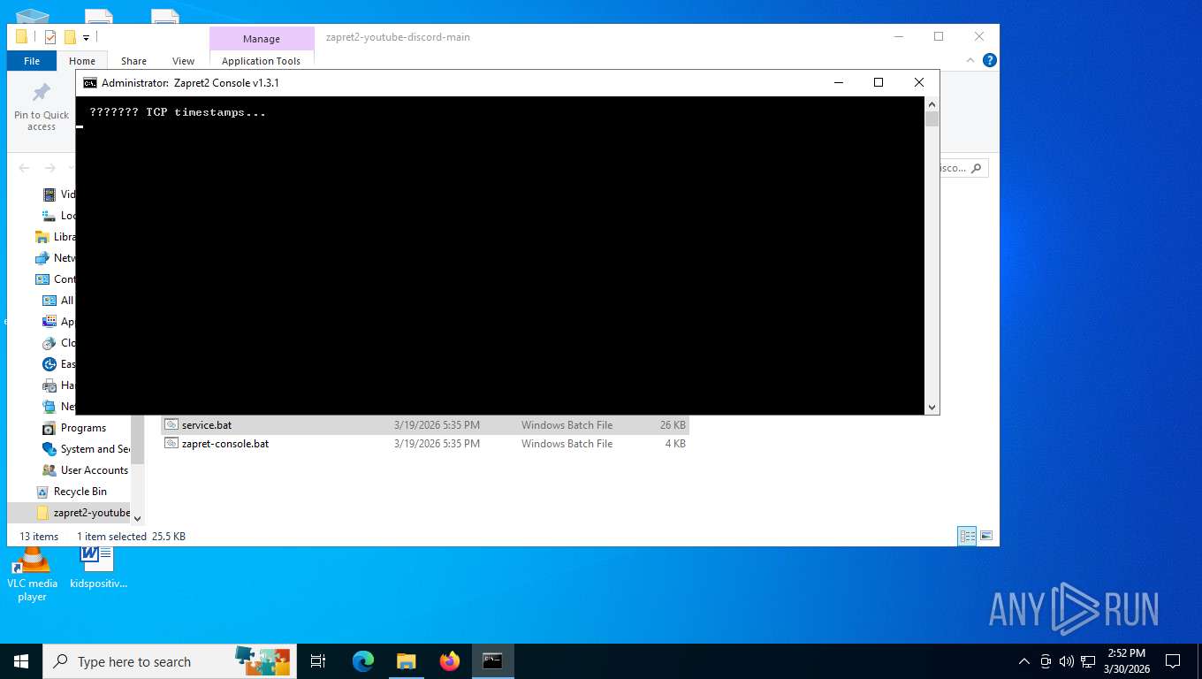Click the quick access new folder icon
Image resolution: width=1202 pixels, height=679 pixels.
click(70, 37)
